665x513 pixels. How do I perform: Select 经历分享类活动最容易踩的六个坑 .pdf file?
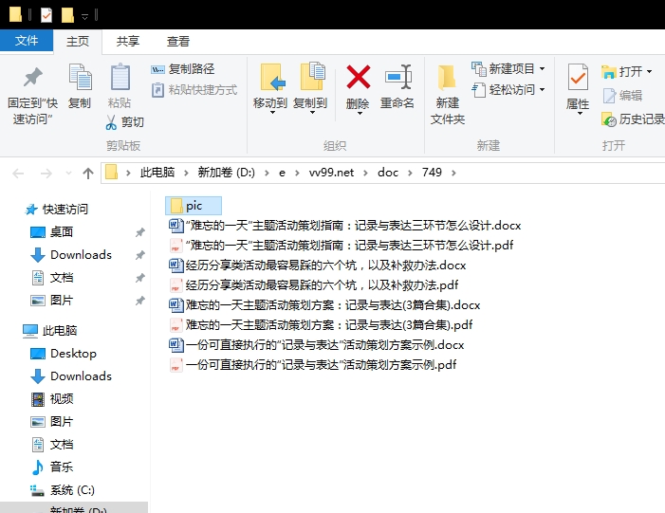313,284
